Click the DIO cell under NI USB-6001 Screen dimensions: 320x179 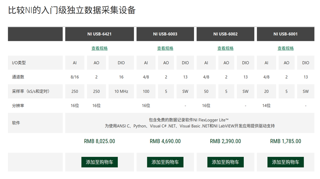(x=306, y=63)
